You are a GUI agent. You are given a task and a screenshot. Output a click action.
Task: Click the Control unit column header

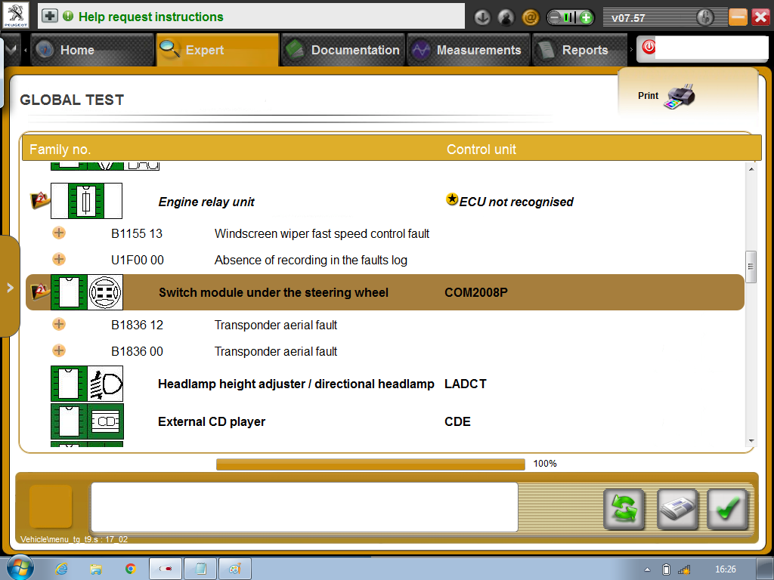coord(481,150)
